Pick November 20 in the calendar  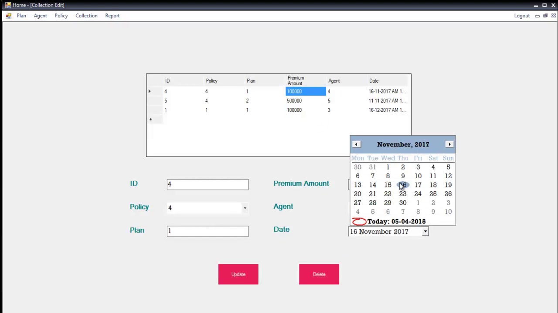[x=357, y=194]
